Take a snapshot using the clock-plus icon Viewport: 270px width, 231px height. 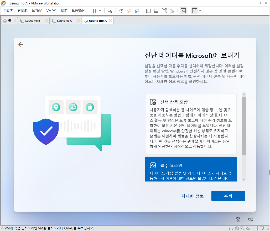(x=121, y=11)
